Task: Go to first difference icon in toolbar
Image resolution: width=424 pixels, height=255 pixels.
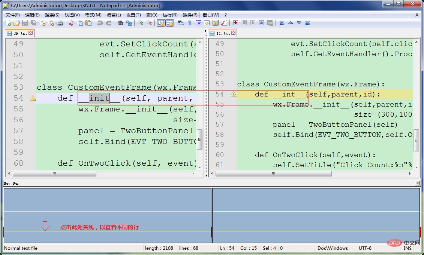Action: pos(282,23)
